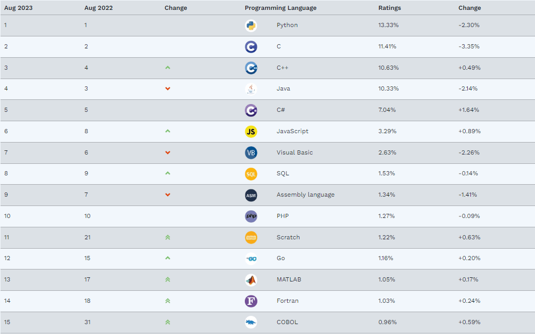The image size is (535, 334).
Task: Click the Visual Basic VB icon
Action: point(251,152)
